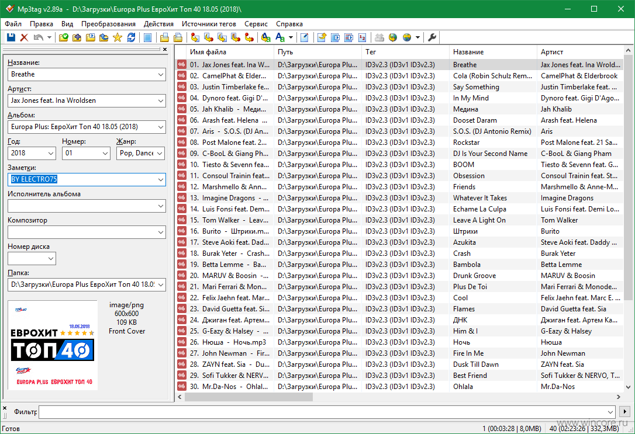Sort by the Путь column header
This screenshot has height=434, width=635.
tap(317, 52)
